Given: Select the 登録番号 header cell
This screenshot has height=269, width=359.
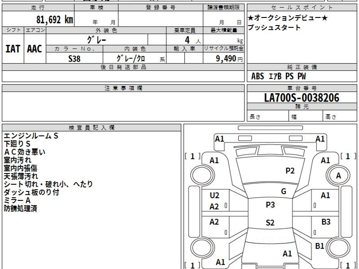Looking at the screenshot, I should (161, 8).
